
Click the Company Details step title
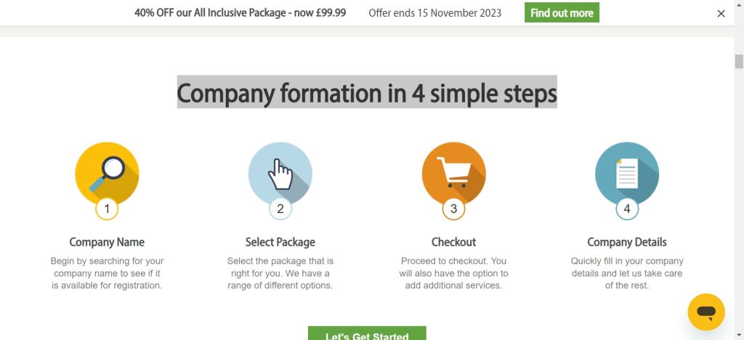[x=627, y=242]
